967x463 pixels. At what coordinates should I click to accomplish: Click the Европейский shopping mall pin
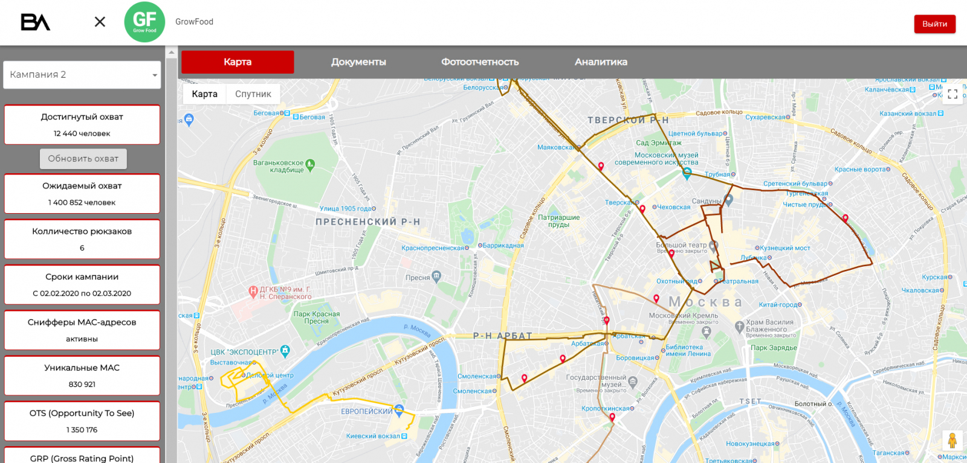tap(399, 410)
